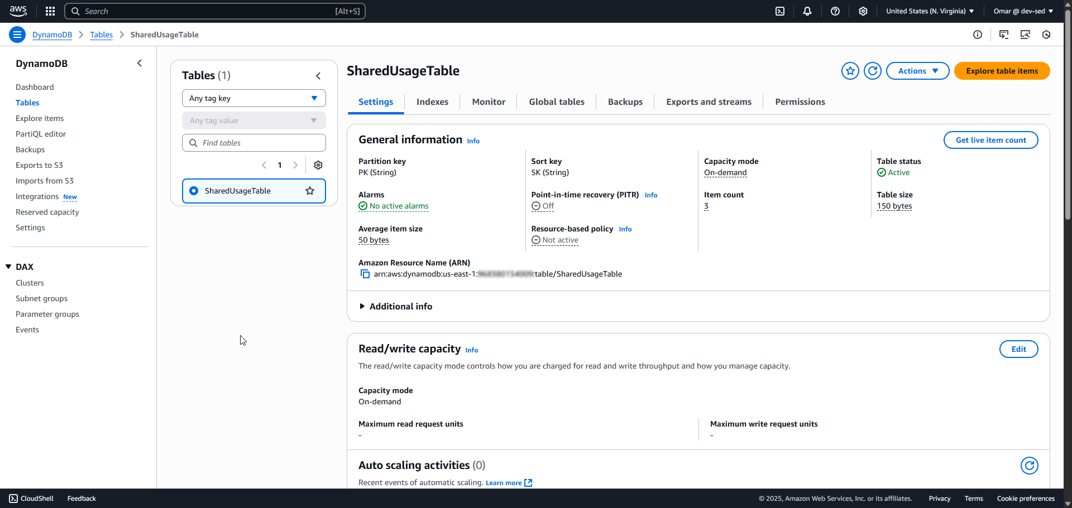Open the Global tables tab
The image size is (1072, 508).
click(557, 101)
